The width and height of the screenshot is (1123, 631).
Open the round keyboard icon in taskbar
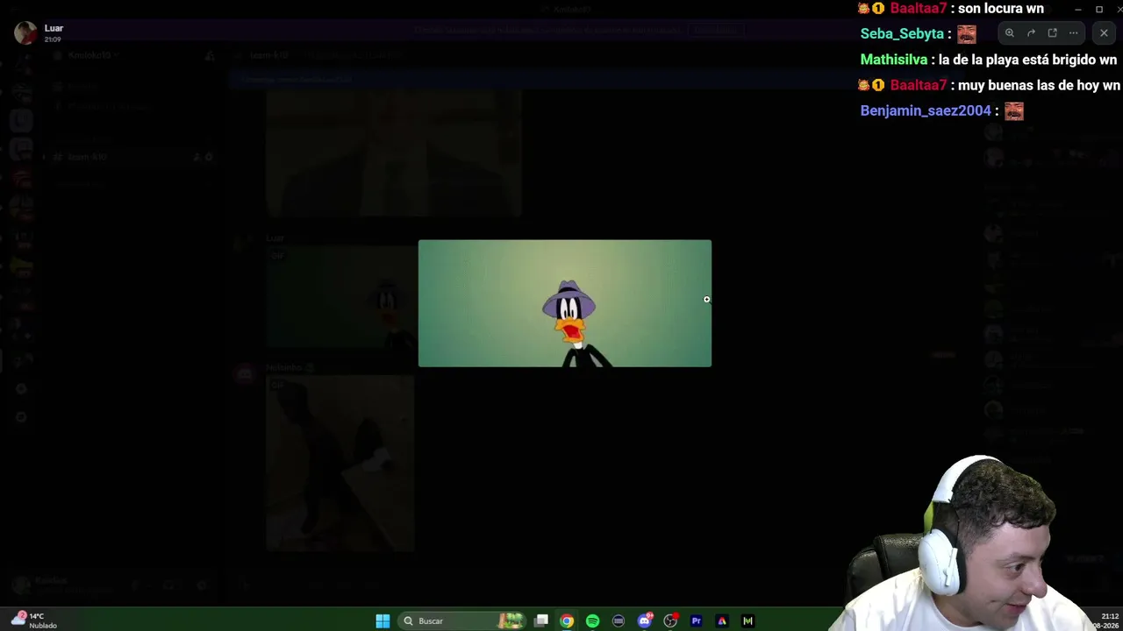(619, 620)
